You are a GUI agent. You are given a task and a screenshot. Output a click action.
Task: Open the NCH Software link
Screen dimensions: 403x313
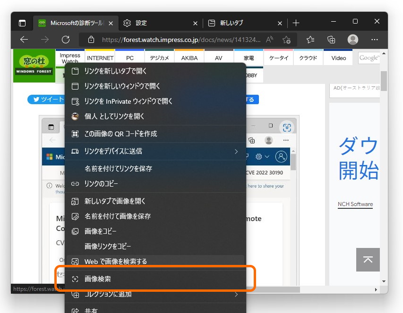pyautogui.click(x=355, y=204)
